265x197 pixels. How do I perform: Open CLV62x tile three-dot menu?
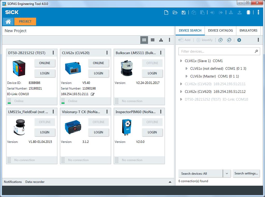point(107,53)
